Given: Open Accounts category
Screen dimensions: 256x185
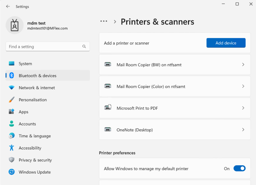Looking at the screenshot, I should click(x=48, y=124).
